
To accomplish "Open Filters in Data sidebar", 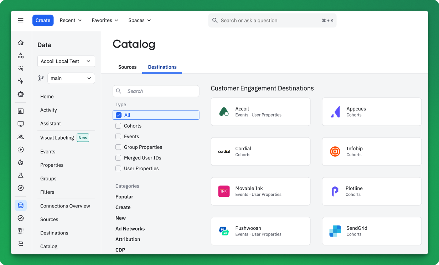I will tap(47, 192).
